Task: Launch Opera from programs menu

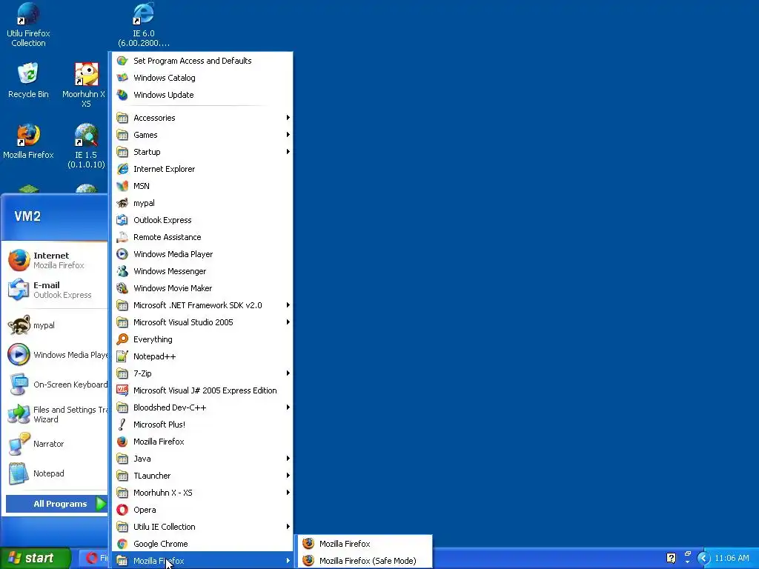Action: click(202, 510)
